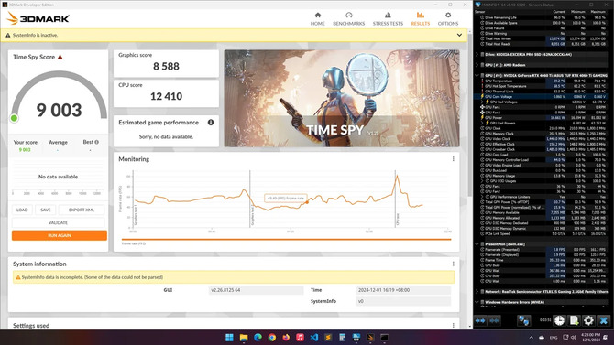Open the Settings used more-options menu
Screen dimensions: 614x345
click(x=453, y=325)
